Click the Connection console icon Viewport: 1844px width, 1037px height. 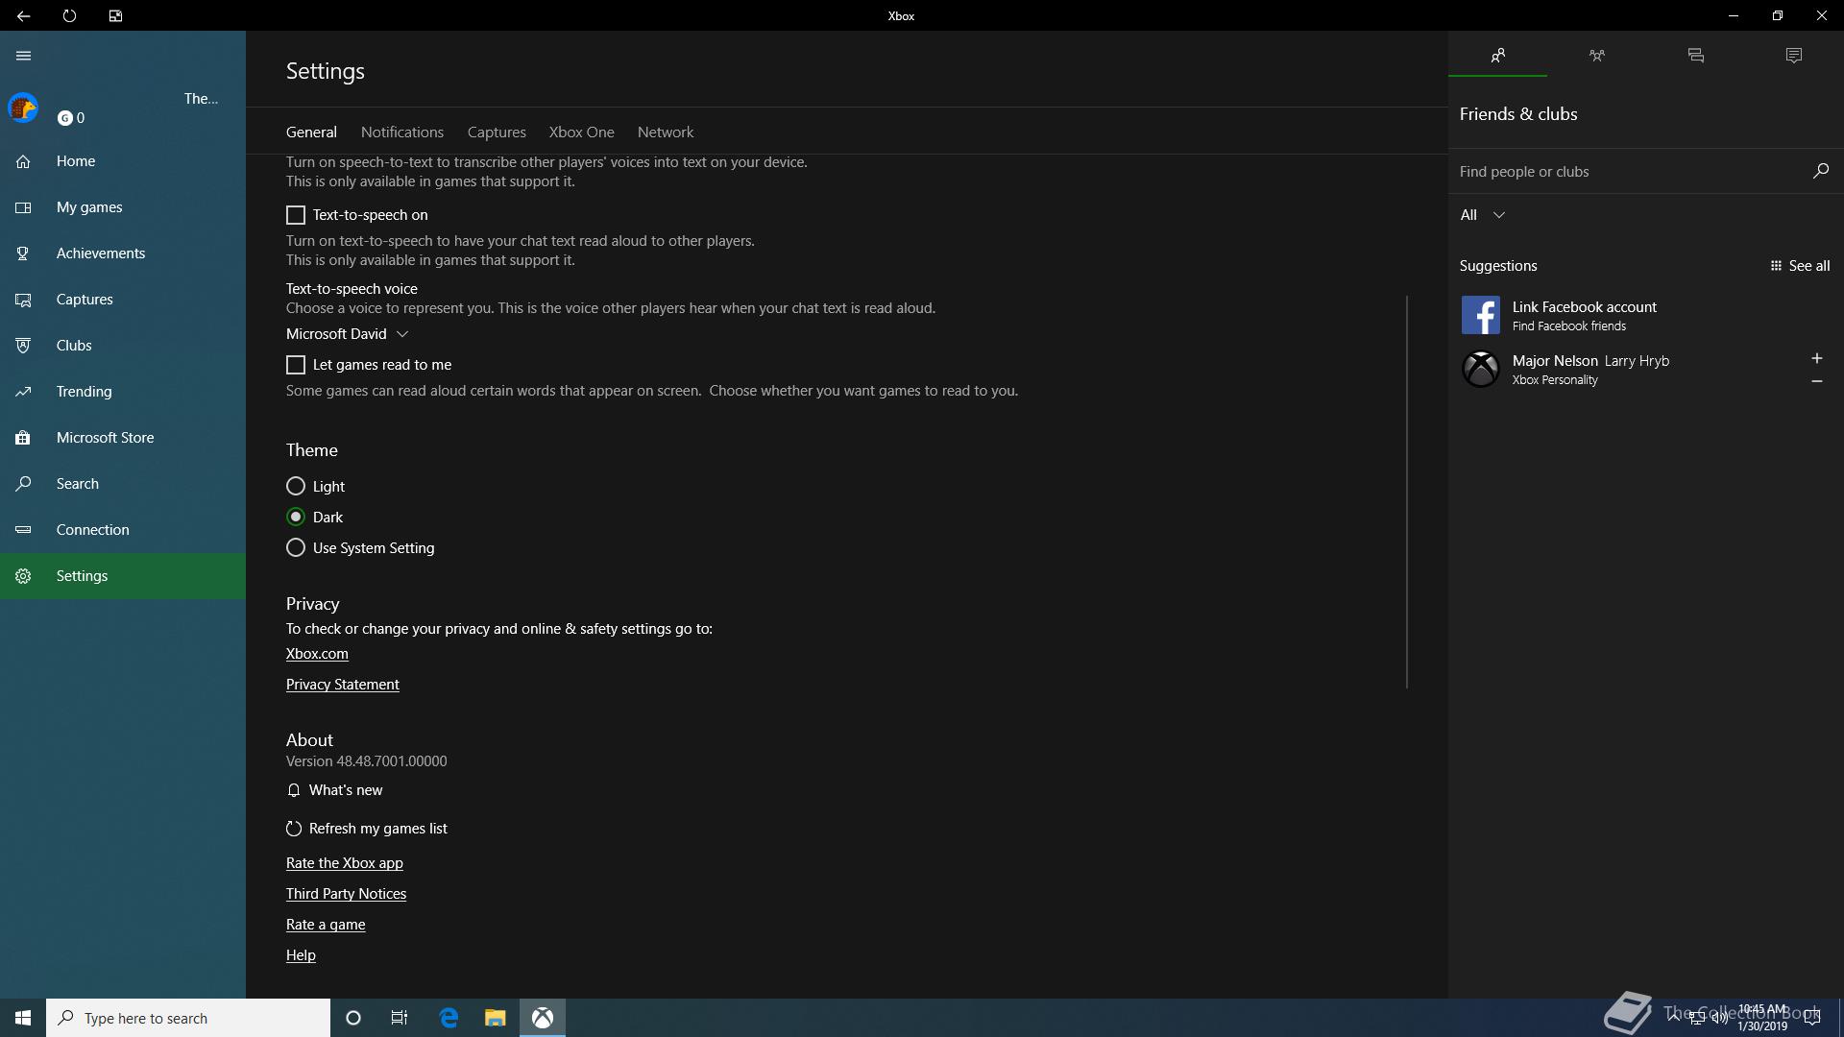[x=23, y=530]
